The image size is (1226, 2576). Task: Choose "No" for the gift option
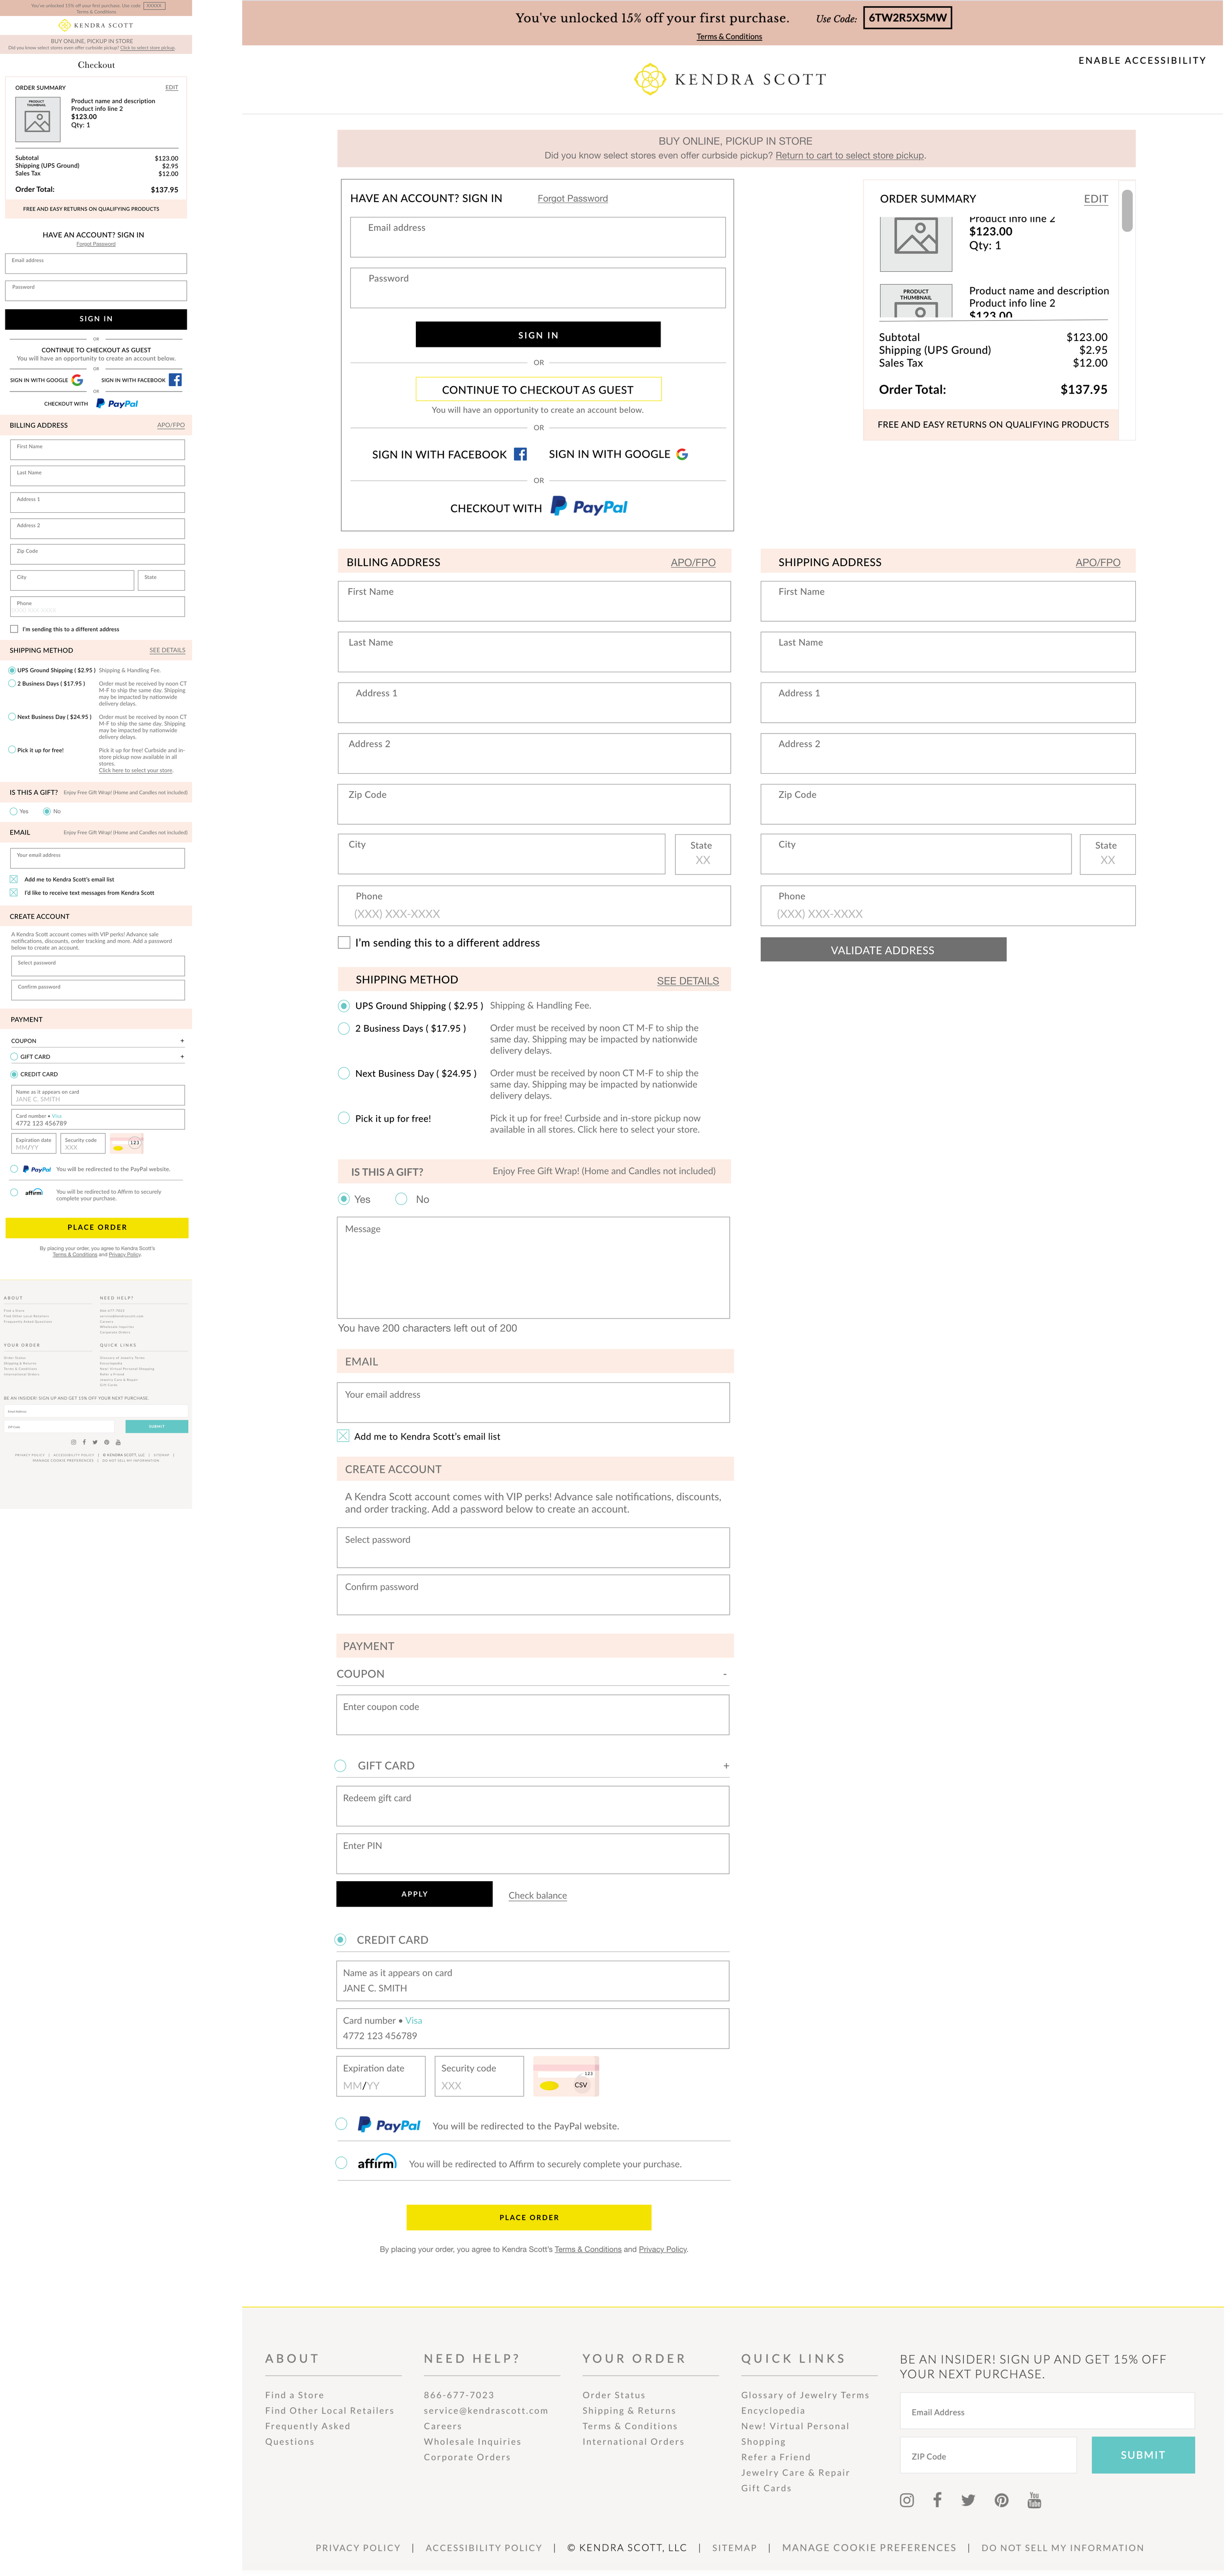[401, 1199]
